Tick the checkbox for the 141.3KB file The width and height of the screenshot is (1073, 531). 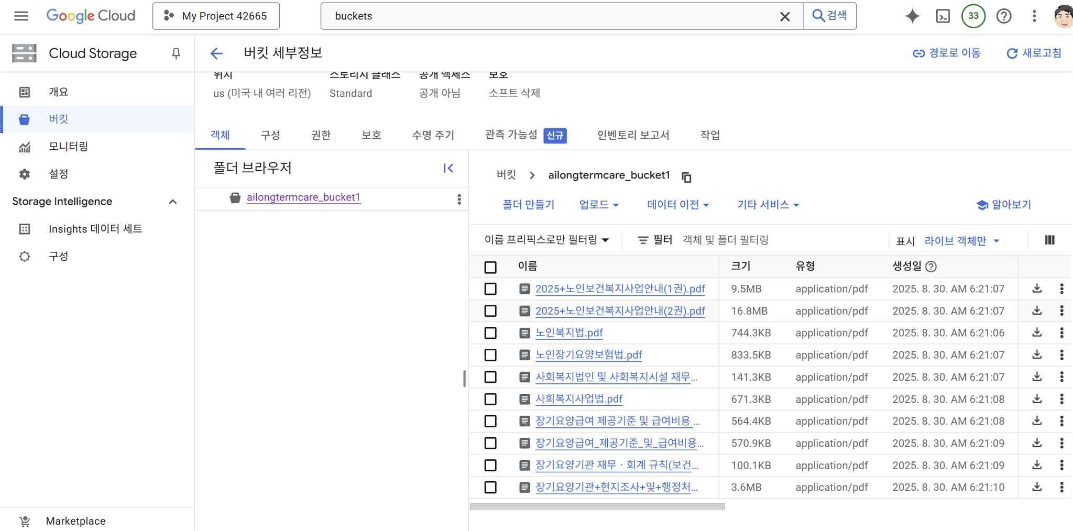click(490, 377)
